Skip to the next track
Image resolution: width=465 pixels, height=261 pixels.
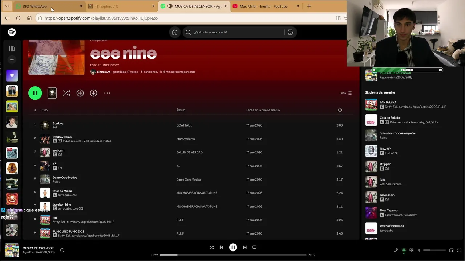[x=244, y=247]
